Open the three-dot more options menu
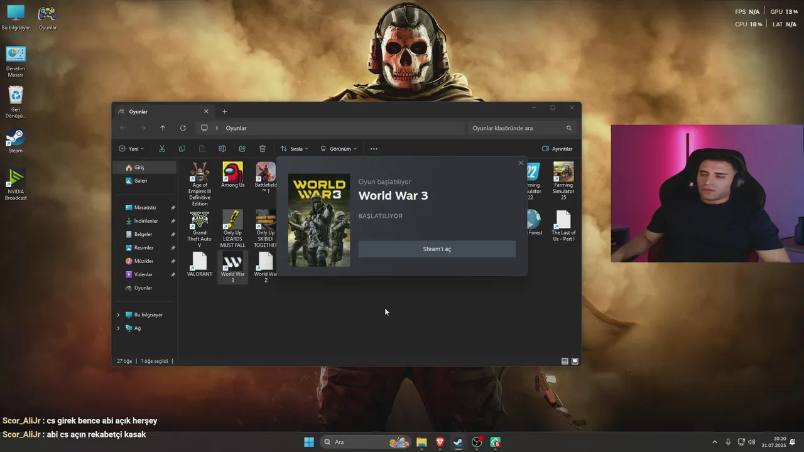The height and width of the screenshot is (452, 804). 374,149
